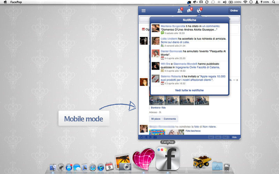279x174 pixels.
Task: Click the camera icon in FacePop footer
Action: tap(155, 137)
